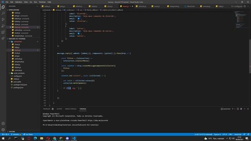The height and width of the screenshot is (141, 251).
Task: Maximize the panel with up chevron
Action: [x=245, y=109]
